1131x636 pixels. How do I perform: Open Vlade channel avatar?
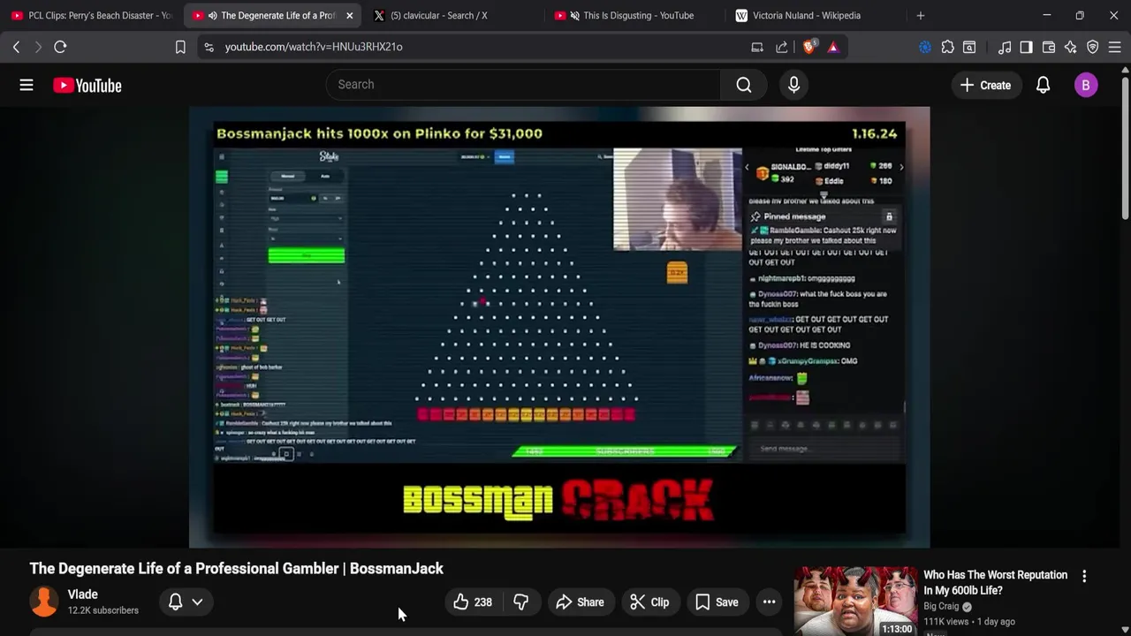[x=44, y=602]
